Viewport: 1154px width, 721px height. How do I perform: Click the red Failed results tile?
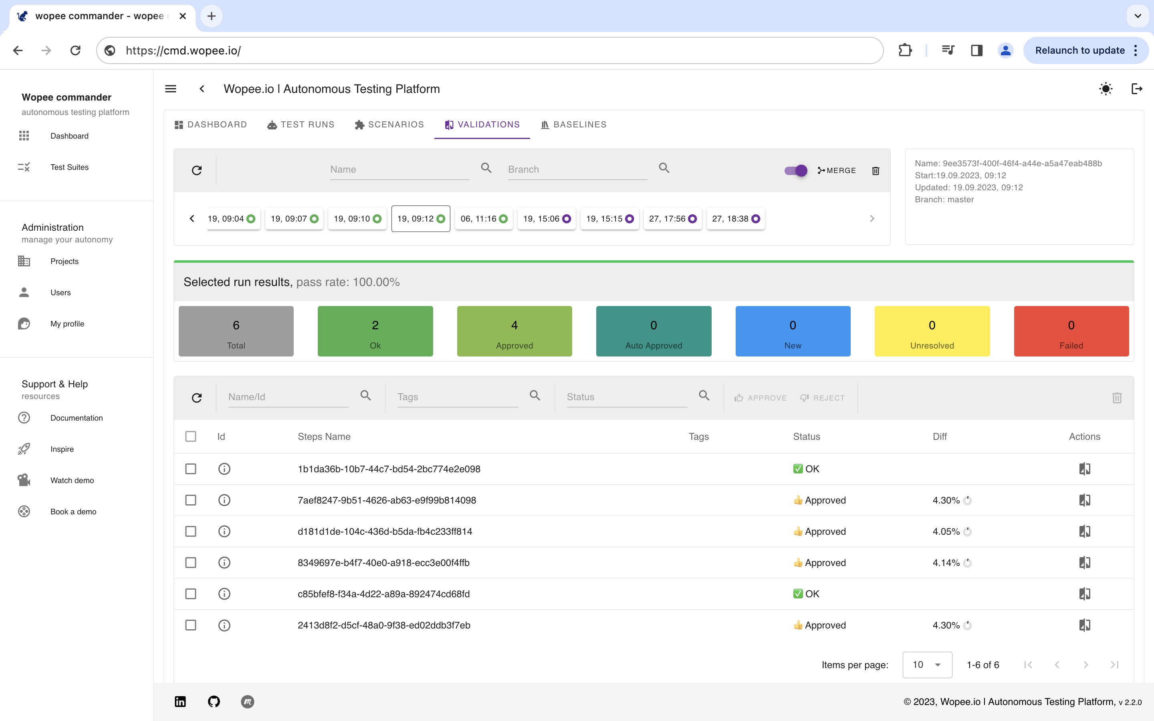click(x=1071, y=331)
